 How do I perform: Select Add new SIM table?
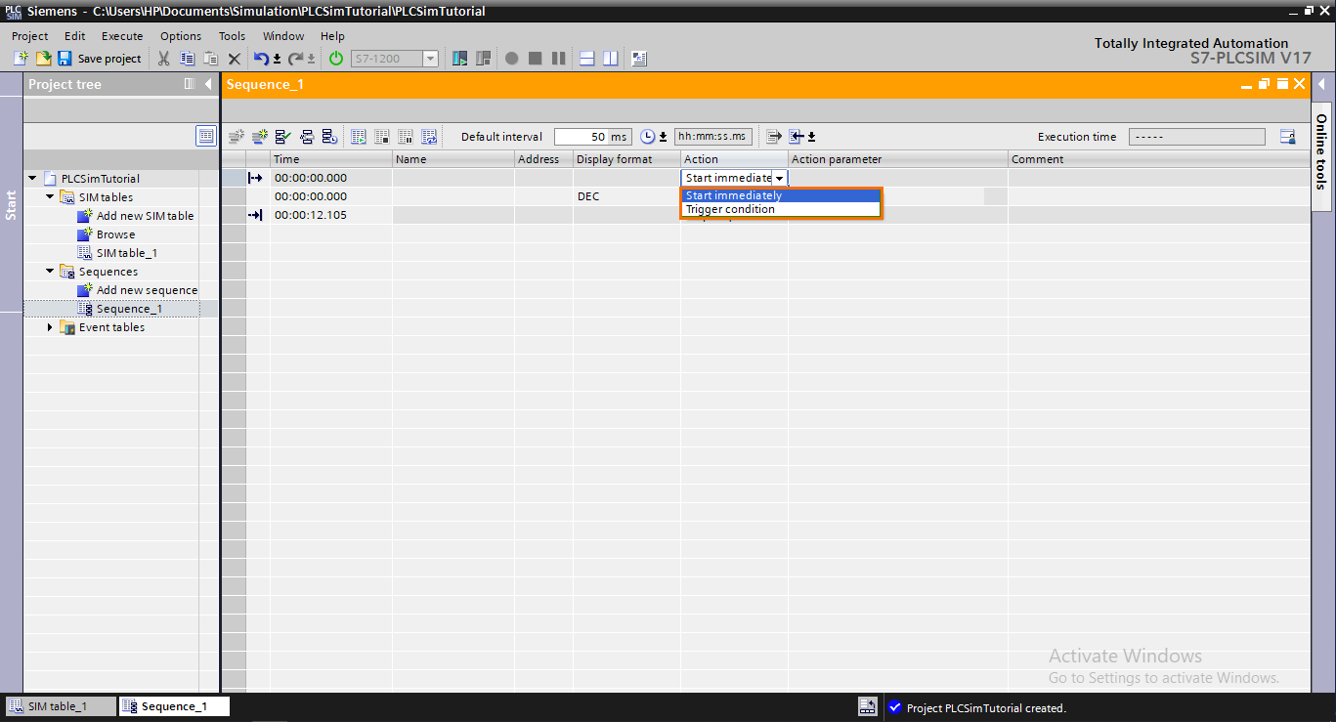pos(145,216)
